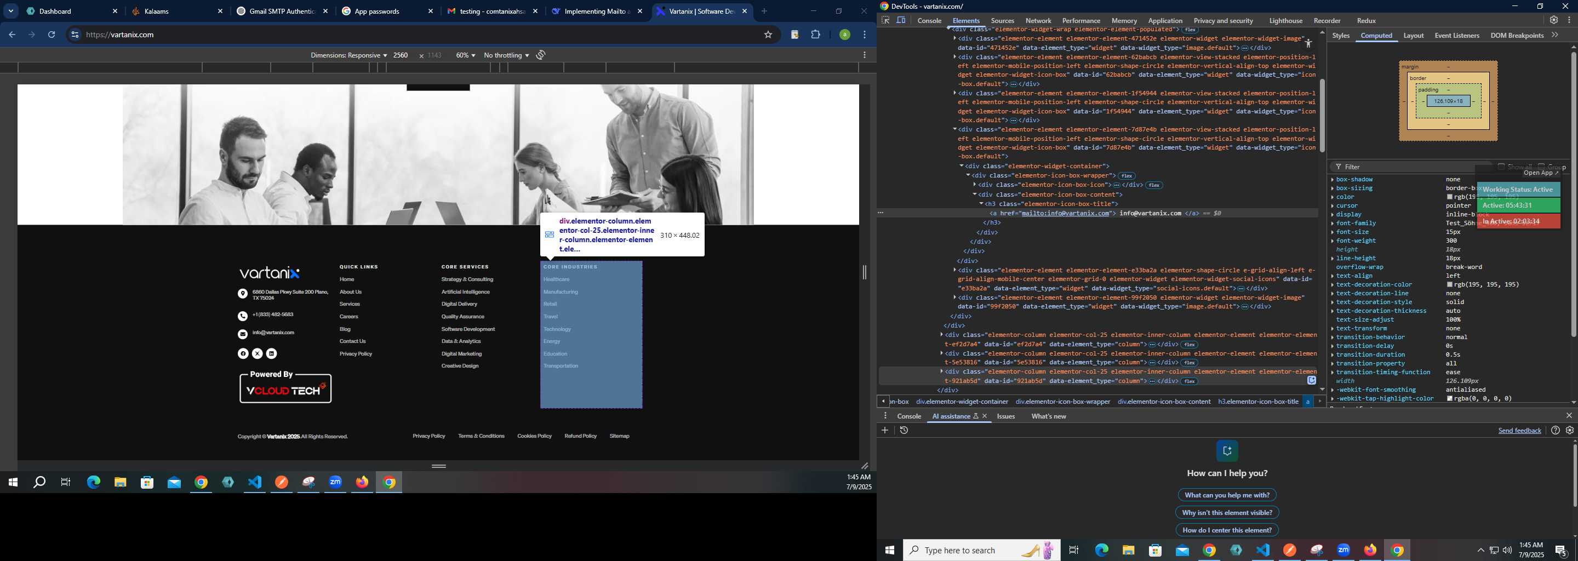Open the Layout sidebar tab
The height and width of the screenshot is (561, 1578).
click(x=1413, y=36)
